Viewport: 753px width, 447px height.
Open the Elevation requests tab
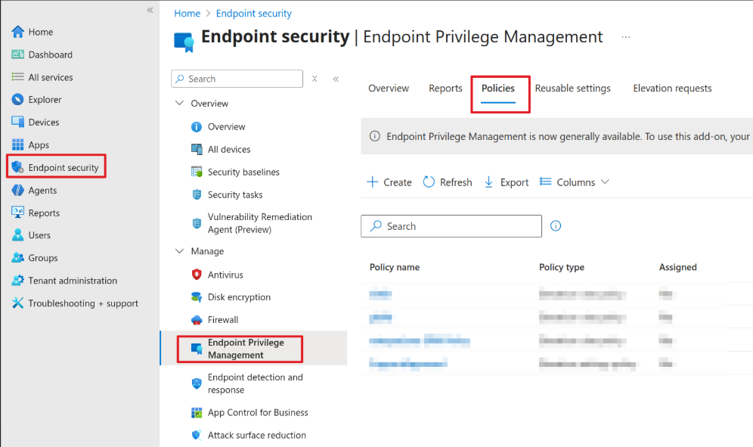(671, 88)
